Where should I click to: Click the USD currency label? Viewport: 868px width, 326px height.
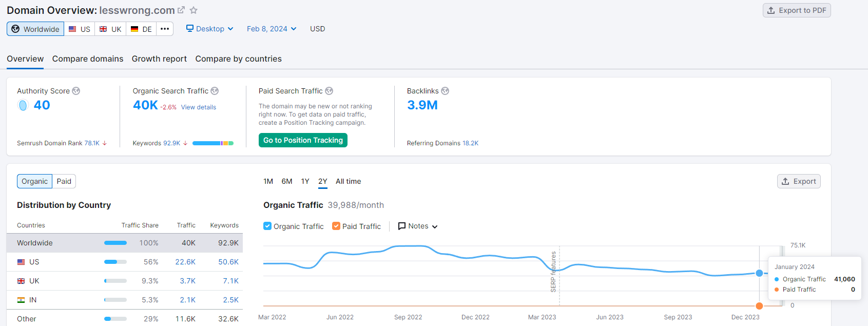pos(317,29)
